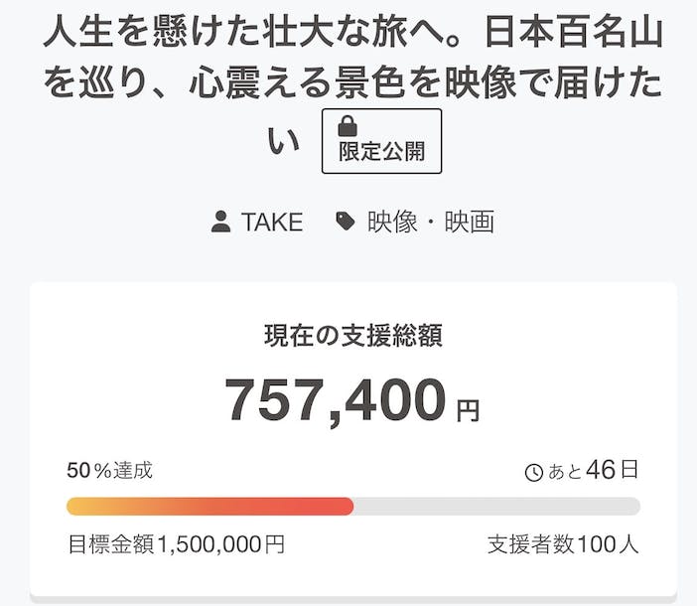Click the filled orange part of progress bar
Image resolution: width=697 pixels, height=606 pixels.
(x=199, y=507)
